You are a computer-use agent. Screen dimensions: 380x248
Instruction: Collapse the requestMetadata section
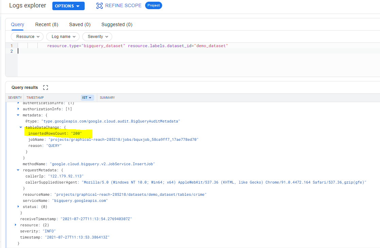[18, 170]
